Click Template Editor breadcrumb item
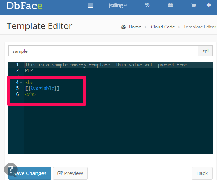 pos(200,27)
